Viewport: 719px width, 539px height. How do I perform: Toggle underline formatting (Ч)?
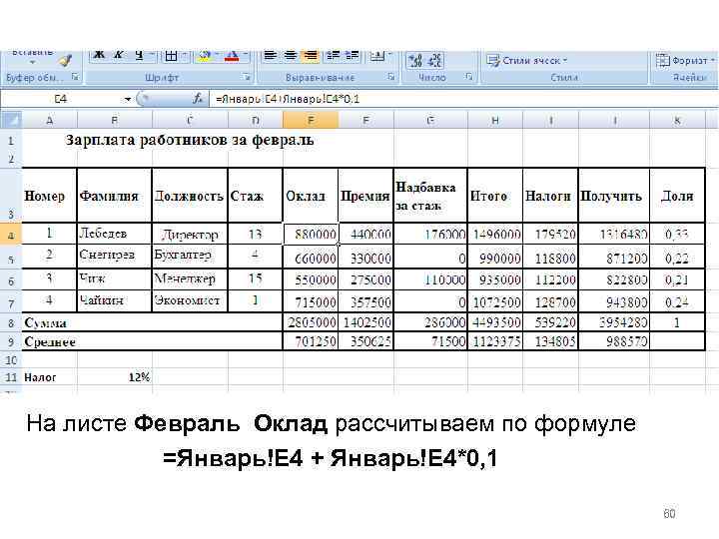(x=139, y=56)
